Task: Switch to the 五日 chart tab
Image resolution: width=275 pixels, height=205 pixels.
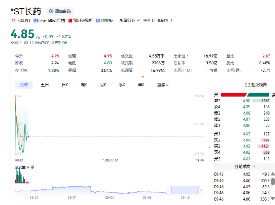Action: pyautogui.click(x=45, y=85)
